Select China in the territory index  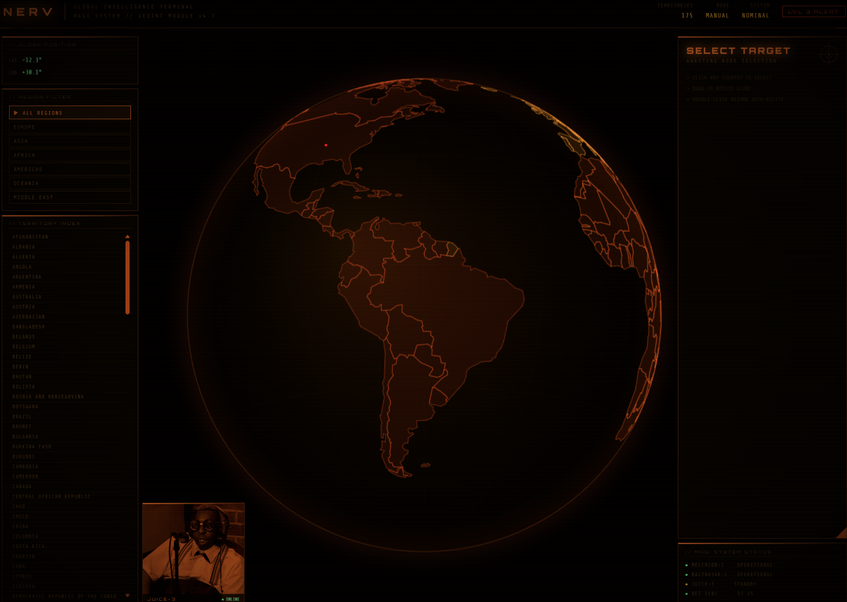coord(66,527)
